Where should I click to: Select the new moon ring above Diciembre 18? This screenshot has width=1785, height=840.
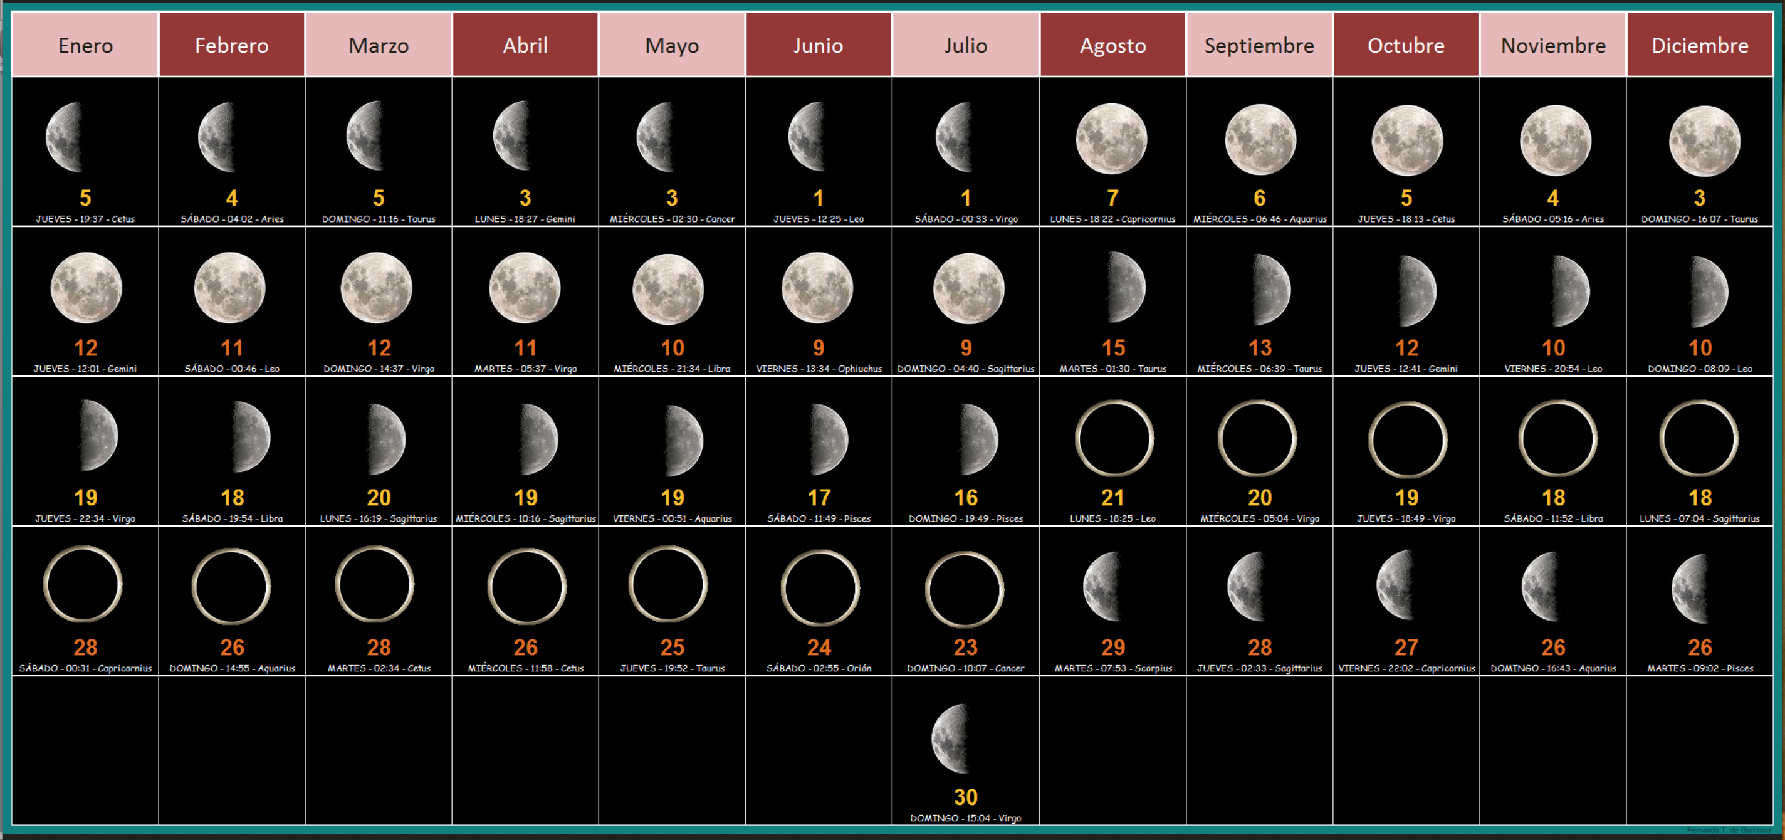click(x=1699, y=438)
